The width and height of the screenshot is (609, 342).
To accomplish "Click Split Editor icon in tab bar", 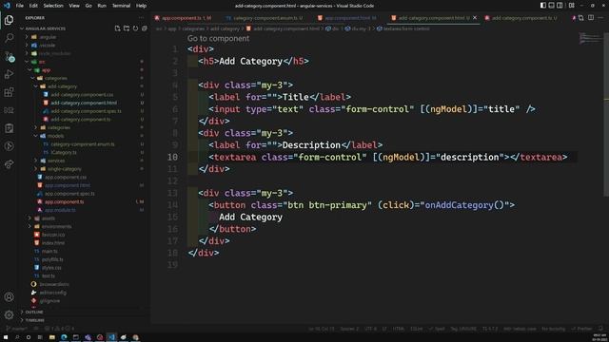I will (x=591, y=18).
